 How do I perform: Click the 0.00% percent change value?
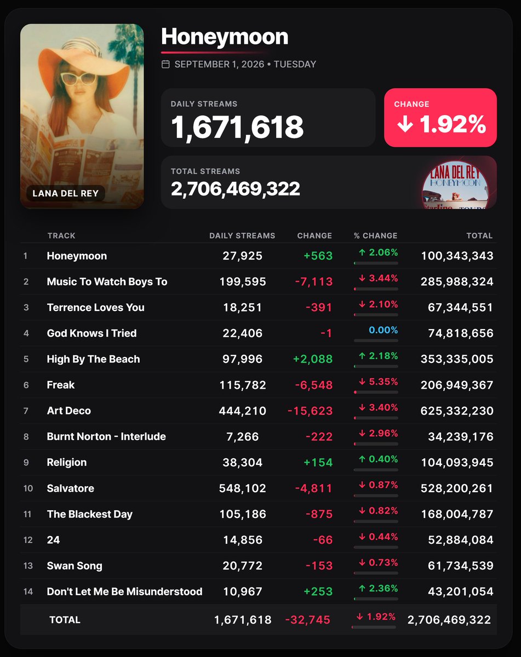click(383, 330)
